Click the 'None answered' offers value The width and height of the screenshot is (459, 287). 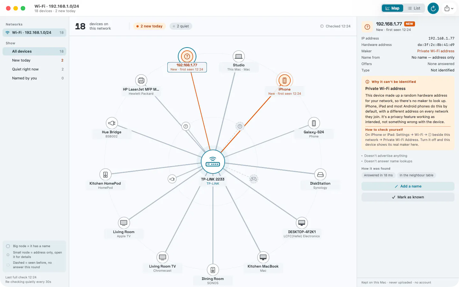tap(441, 64)
